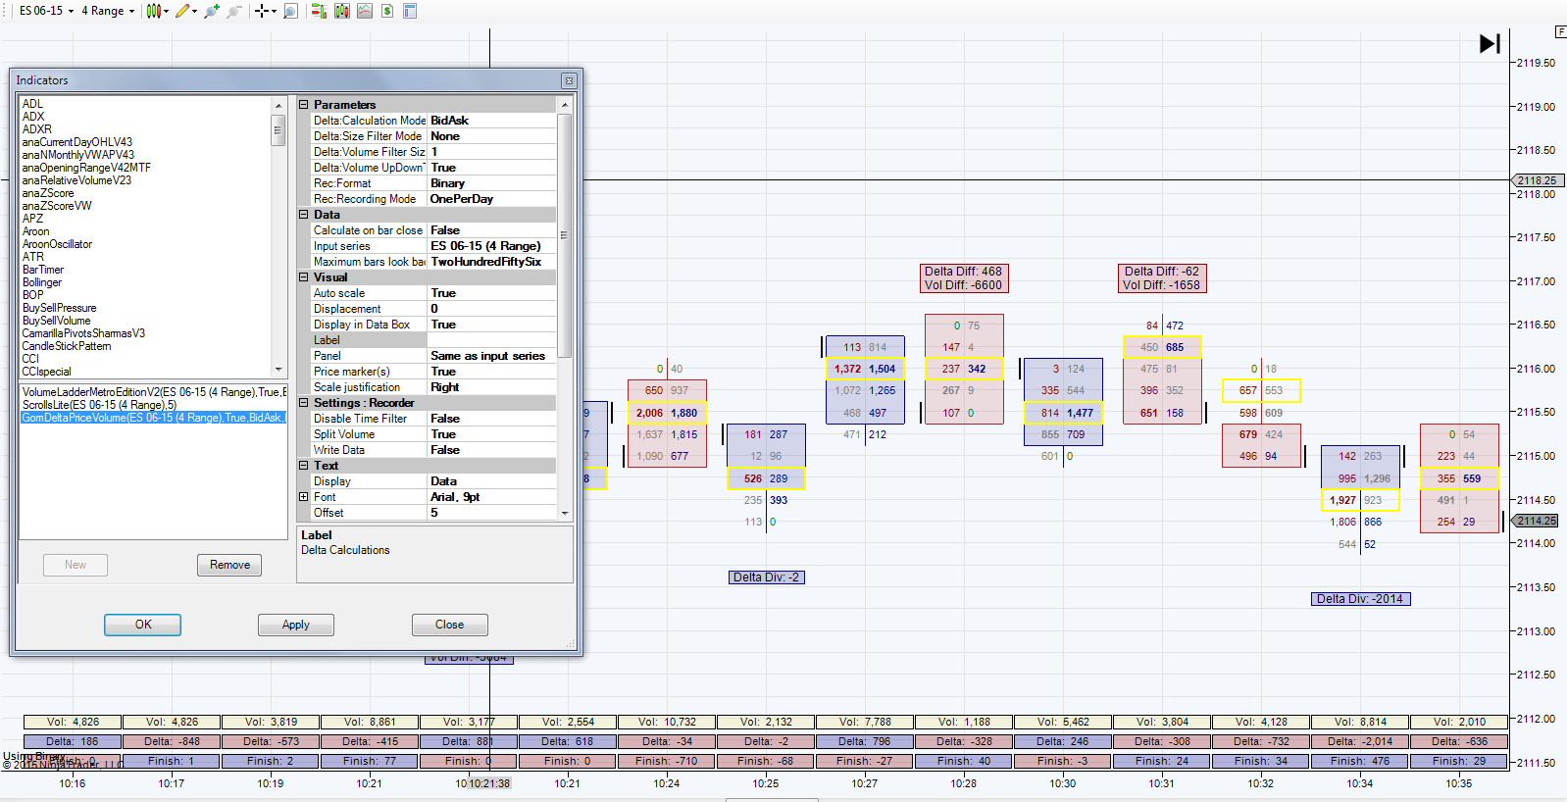Select the crosshair cursor tool

point(261,11)
